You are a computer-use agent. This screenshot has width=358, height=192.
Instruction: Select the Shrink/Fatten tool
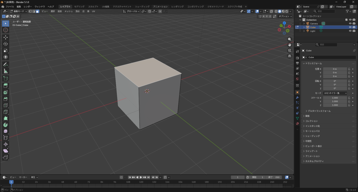[x=6, y=144]
